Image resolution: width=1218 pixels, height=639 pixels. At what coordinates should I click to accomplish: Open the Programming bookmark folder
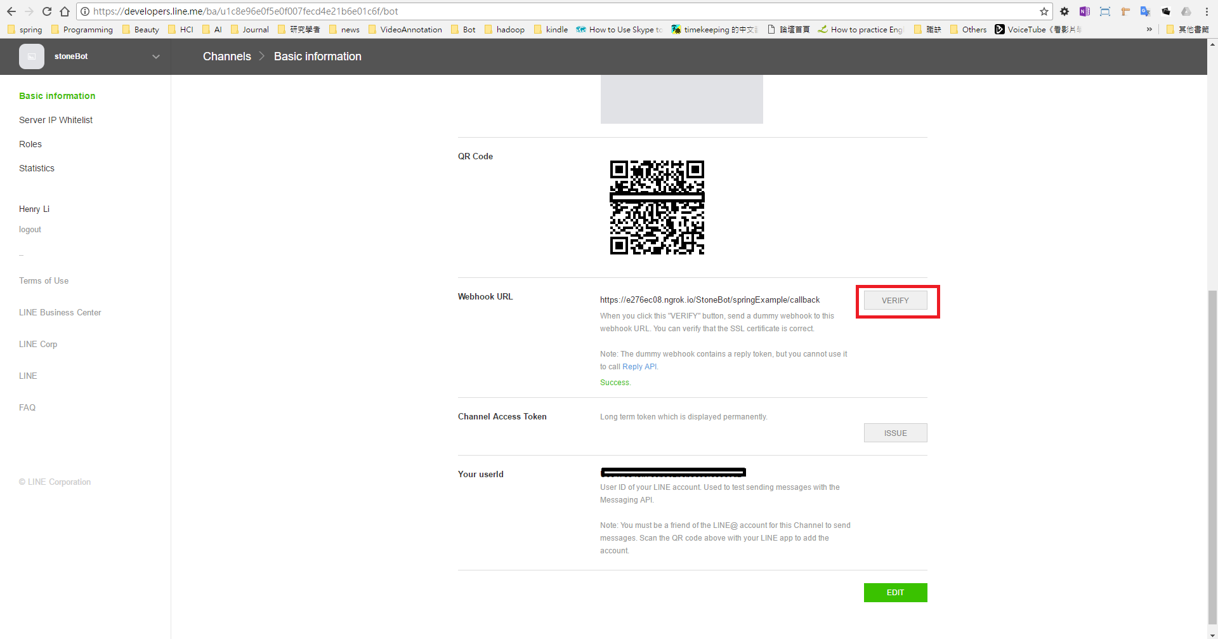click(x=82, y=29)
